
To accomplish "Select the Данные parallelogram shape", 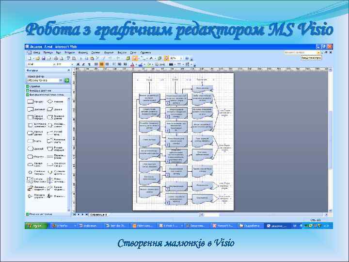I will [55, 109].
